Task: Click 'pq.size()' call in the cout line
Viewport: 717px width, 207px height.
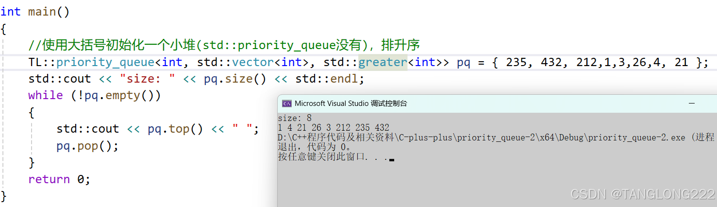Action: click(x=235, y=79)
